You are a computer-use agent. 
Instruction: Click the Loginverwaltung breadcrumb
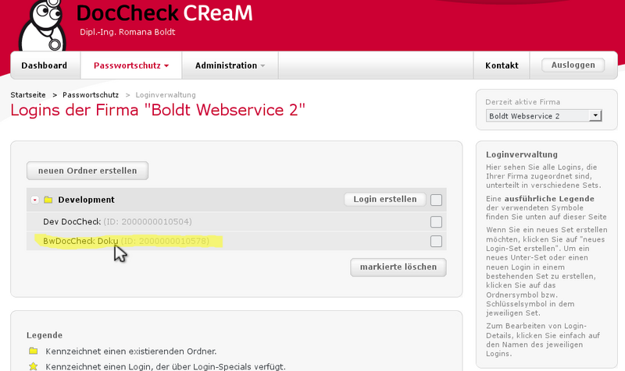click(166, 95)
